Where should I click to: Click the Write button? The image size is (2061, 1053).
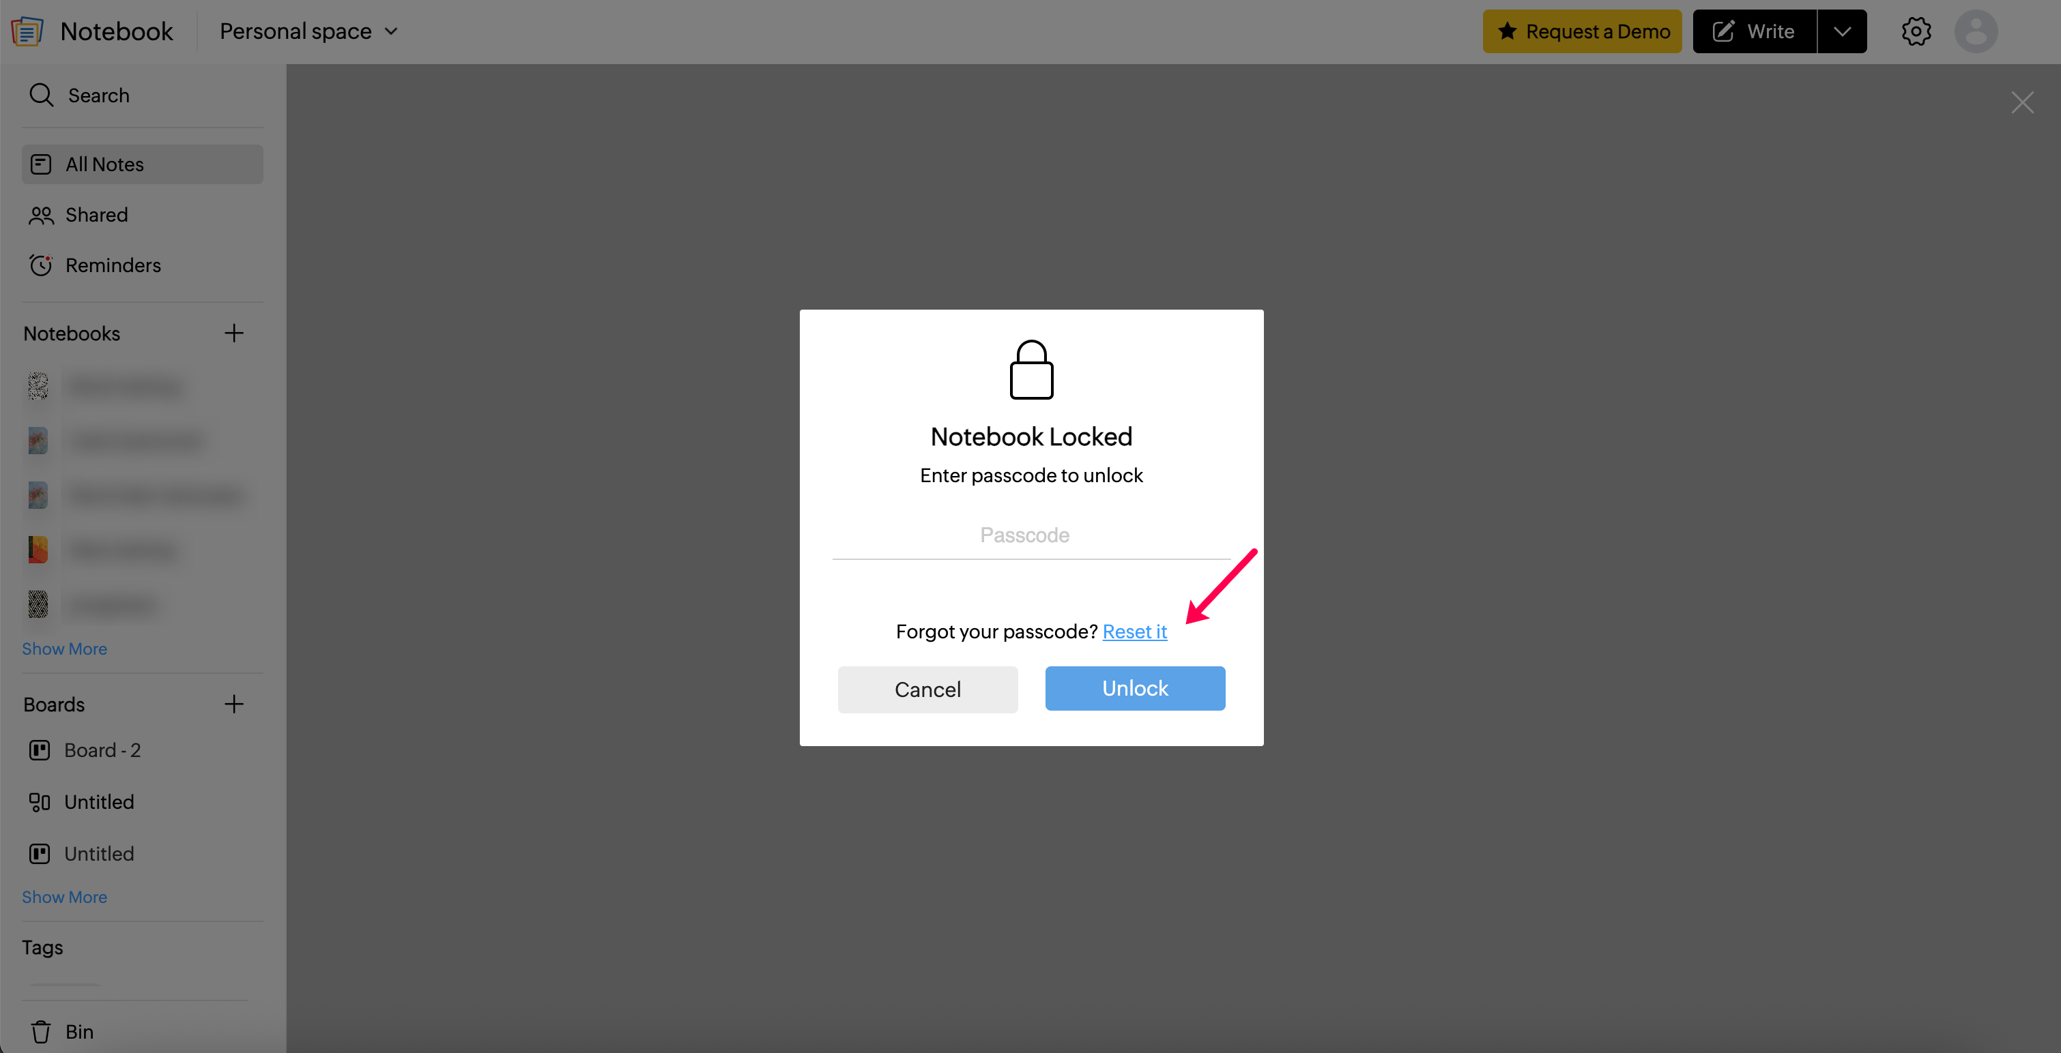click(x=1755, y=31)
